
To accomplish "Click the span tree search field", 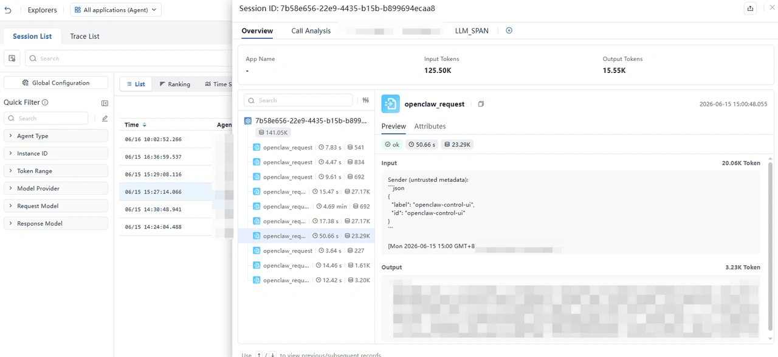I will [x=298, y=100].
